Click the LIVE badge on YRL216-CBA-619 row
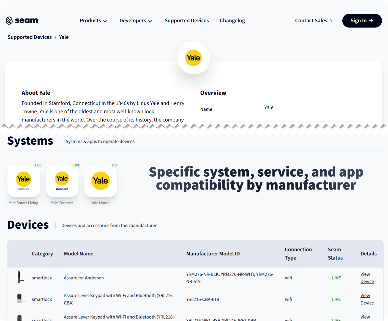Viewport: 388px width, 321px height. pyautogui.click(x=336, y=299)
